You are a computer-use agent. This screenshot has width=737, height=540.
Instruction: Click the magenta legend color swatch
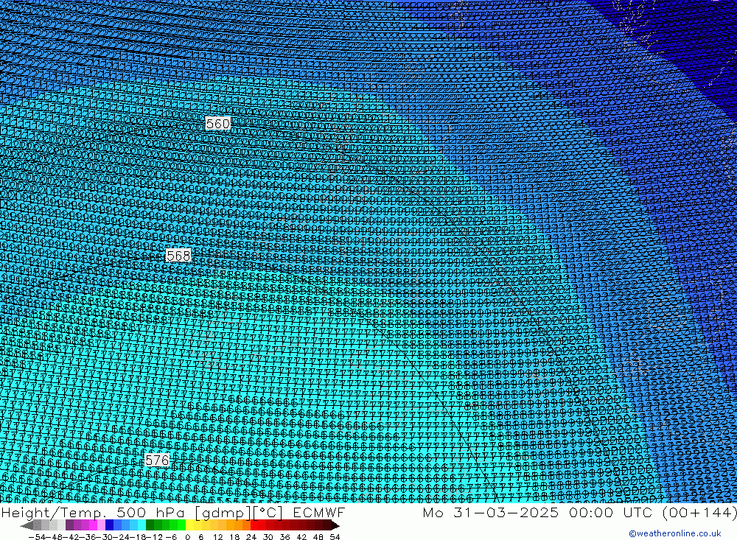click(93, 525)
